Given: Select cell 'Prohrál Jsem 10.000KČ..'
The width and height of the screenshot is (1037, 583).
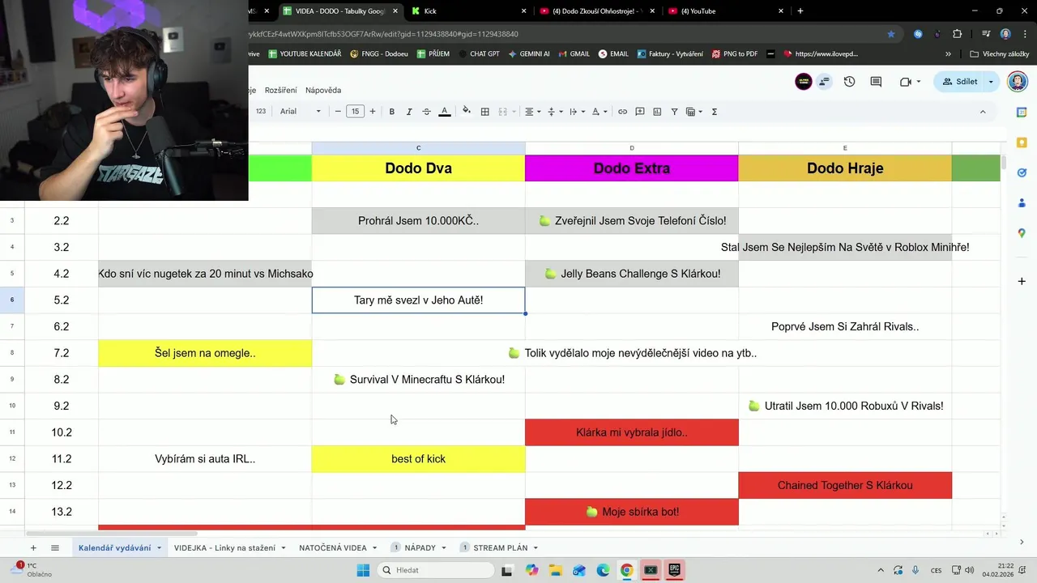Looking at the screenshot, I should pos(418,221).
